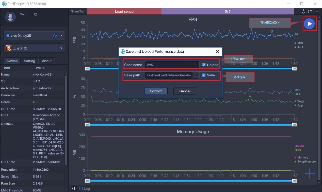The height and width of the screenshot is (192, 322).
Task: Click the user avatar icon in sidebar
Action: (x=10, y=17)
